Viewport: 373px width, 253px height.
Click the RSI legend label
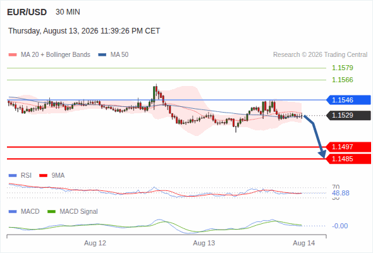[26, 176]
